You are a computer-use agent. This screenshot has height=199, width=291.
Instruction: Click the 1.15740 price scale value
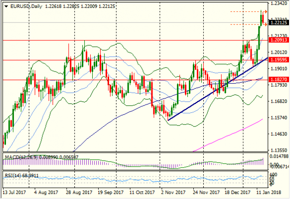[279, 117]
